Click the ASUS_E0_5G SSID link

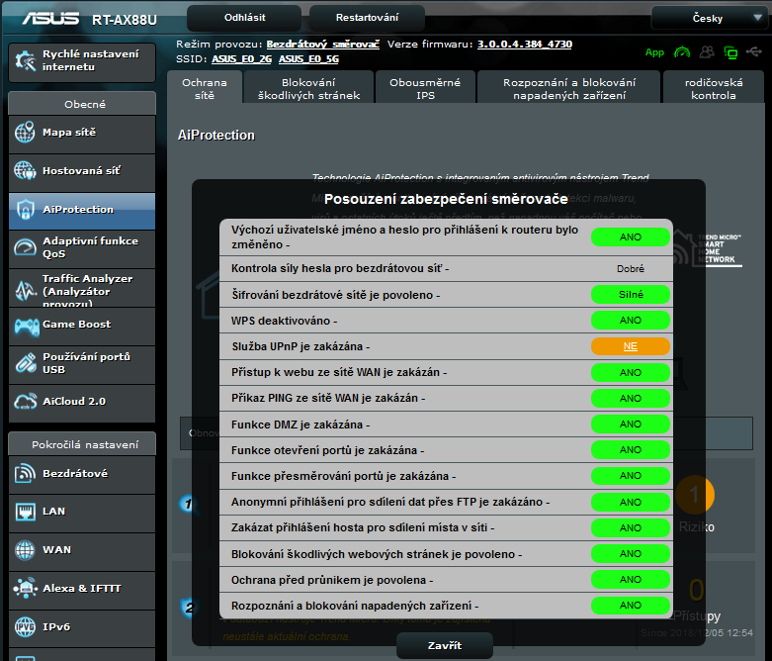pyautogui.click(x=308, y=59)
